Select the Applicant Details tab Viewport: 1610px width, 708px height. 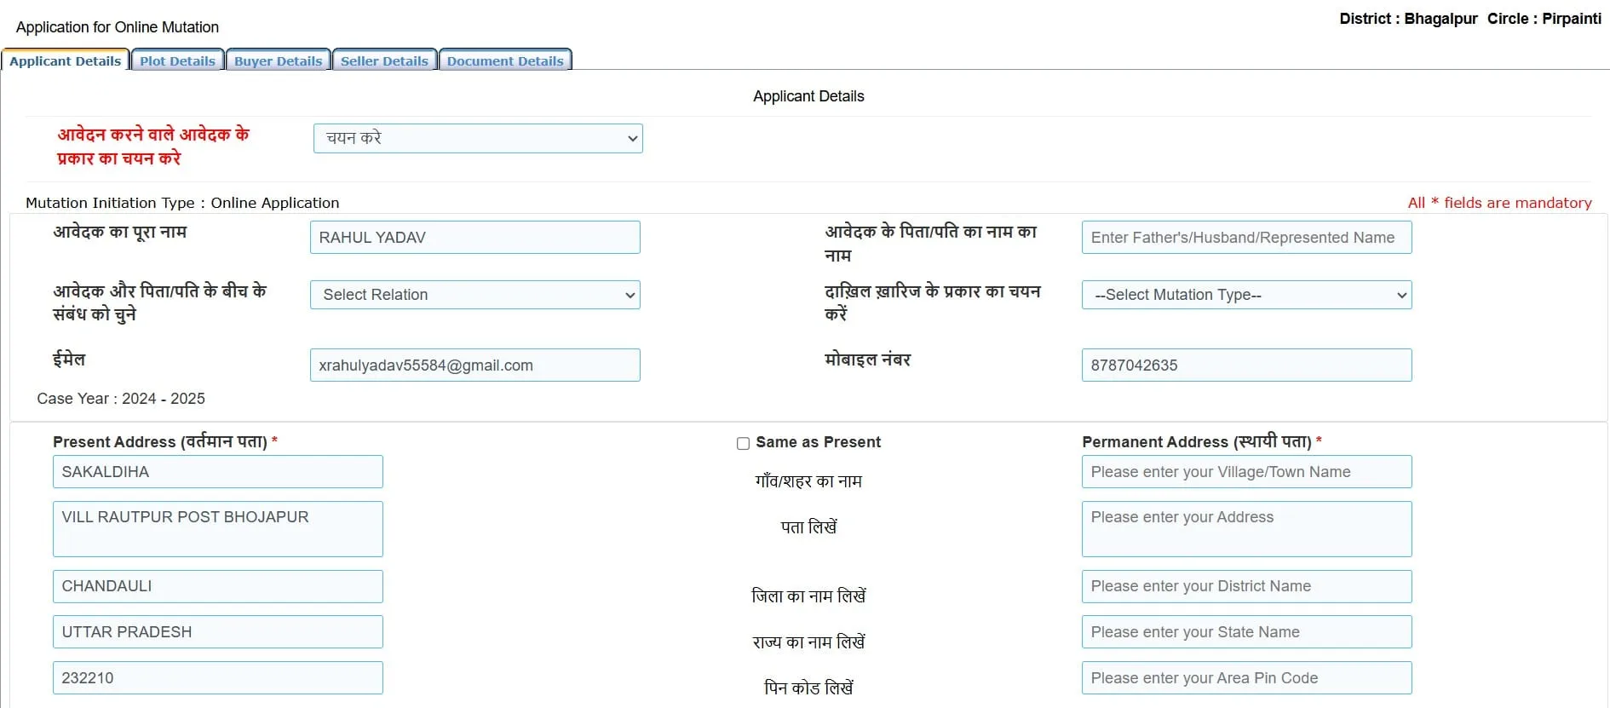[65, 60]
